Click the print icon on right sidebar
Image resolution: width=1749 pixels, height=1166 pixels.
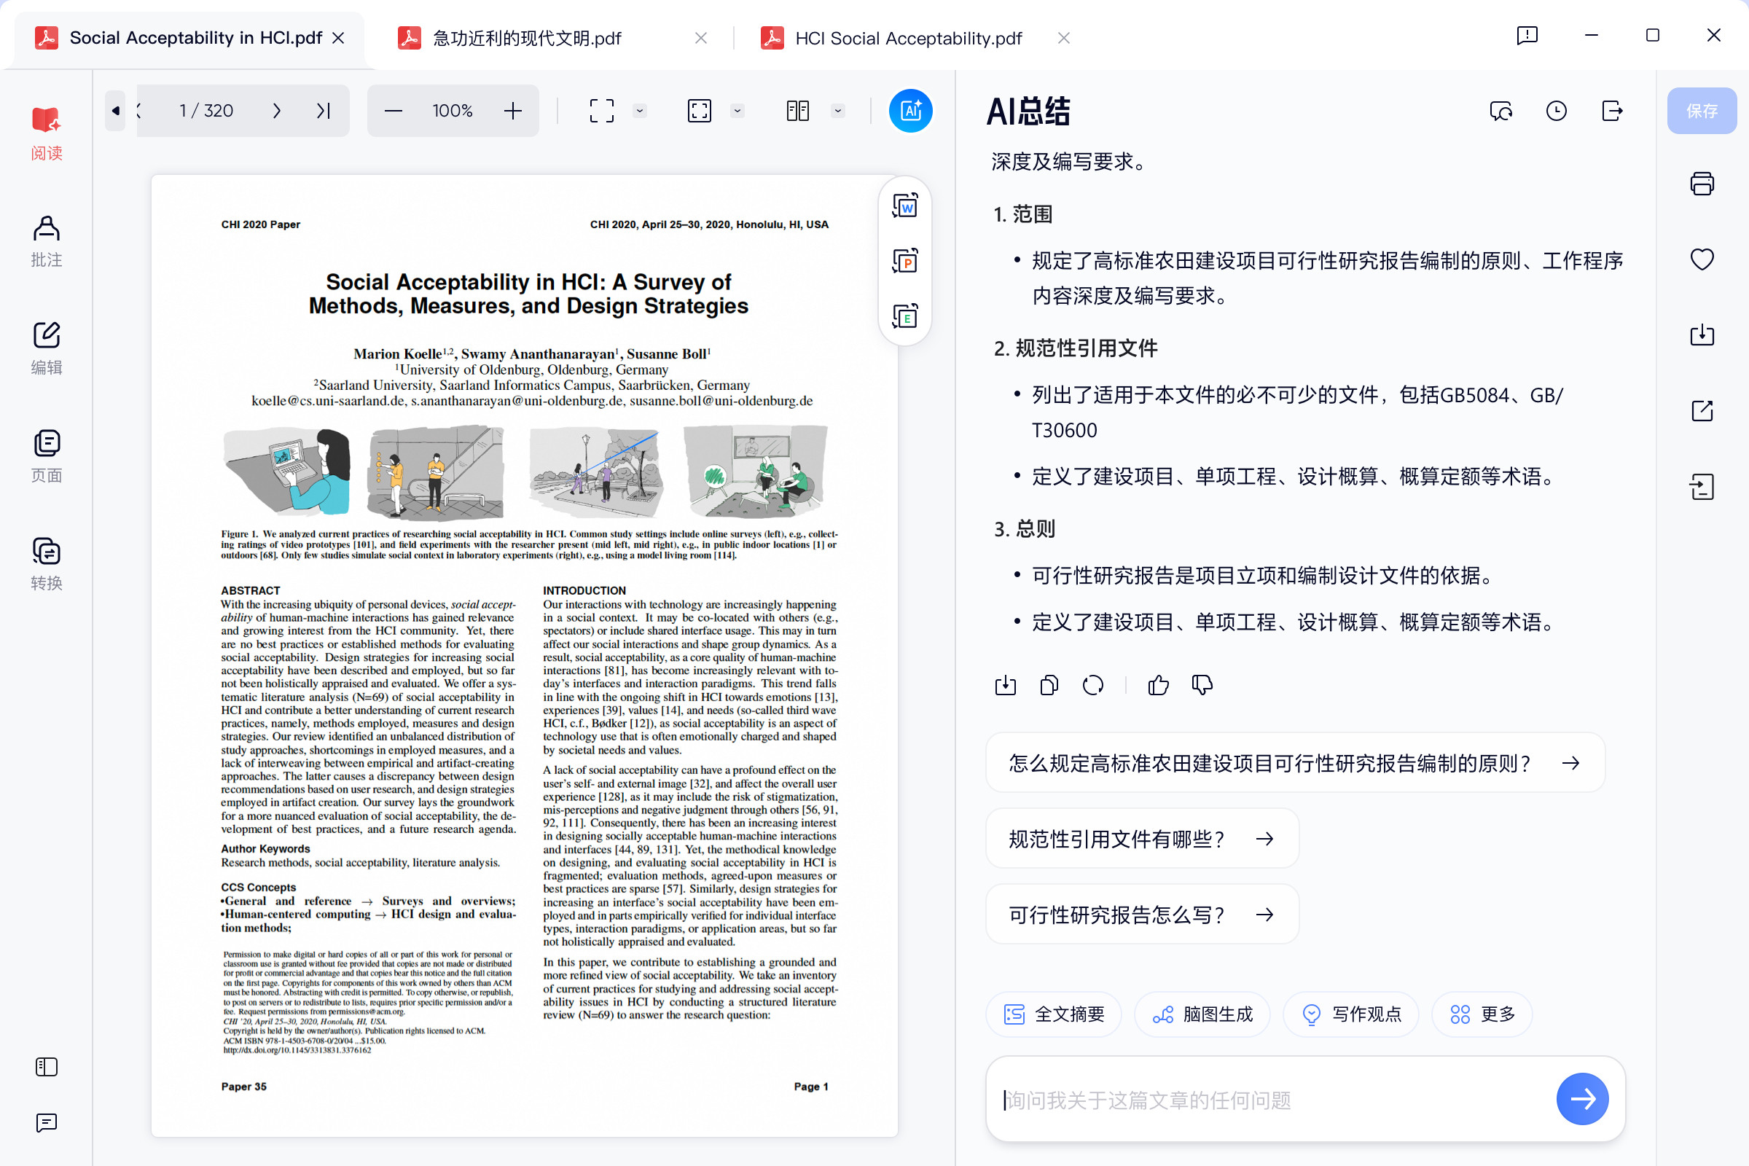[1702, 184]
